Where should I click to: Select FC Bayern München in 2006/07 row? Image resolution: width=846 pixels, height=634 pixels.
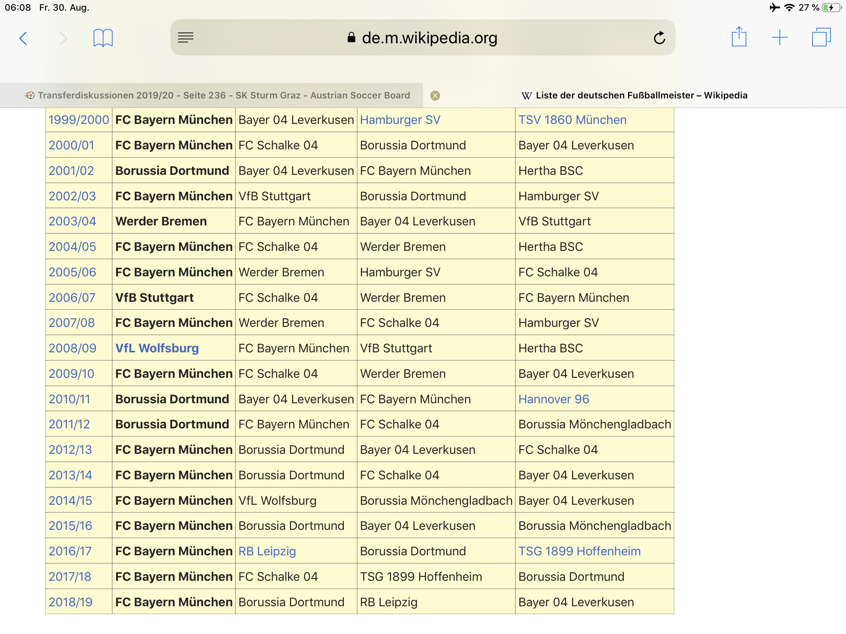(573, 298)
